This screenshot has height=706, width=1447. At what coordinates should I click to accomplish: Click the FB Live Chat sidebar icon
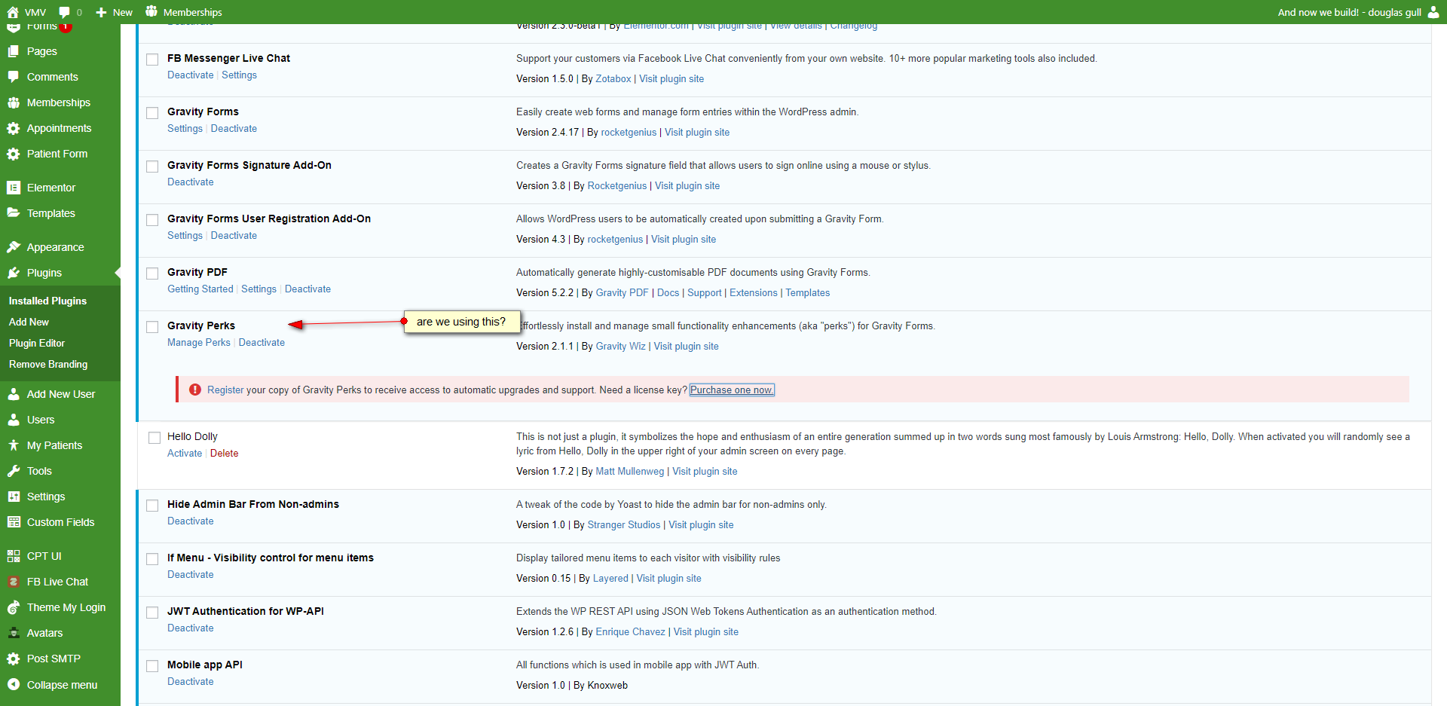pos(14,582)
